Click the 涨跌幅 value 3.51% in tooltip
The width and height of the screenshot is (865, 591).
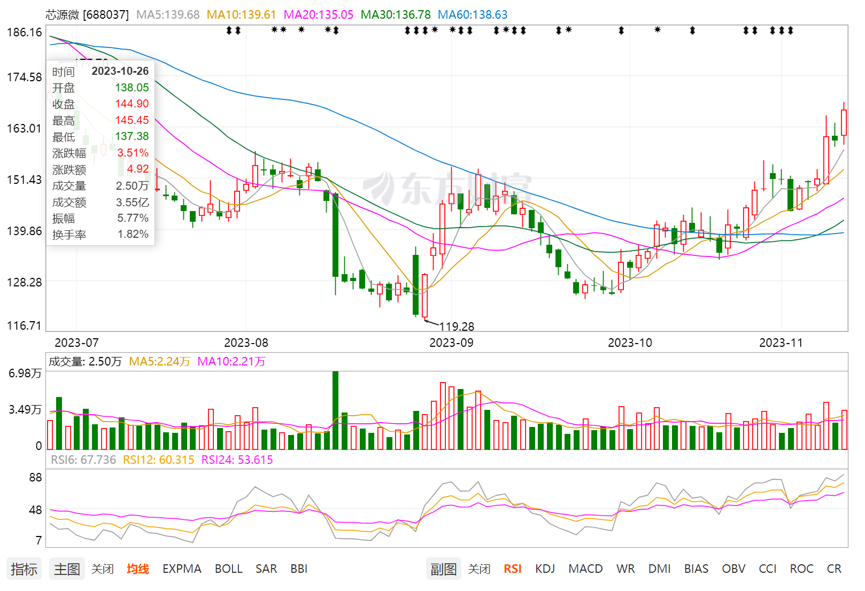pyautogui.click(x=133, y=153)
